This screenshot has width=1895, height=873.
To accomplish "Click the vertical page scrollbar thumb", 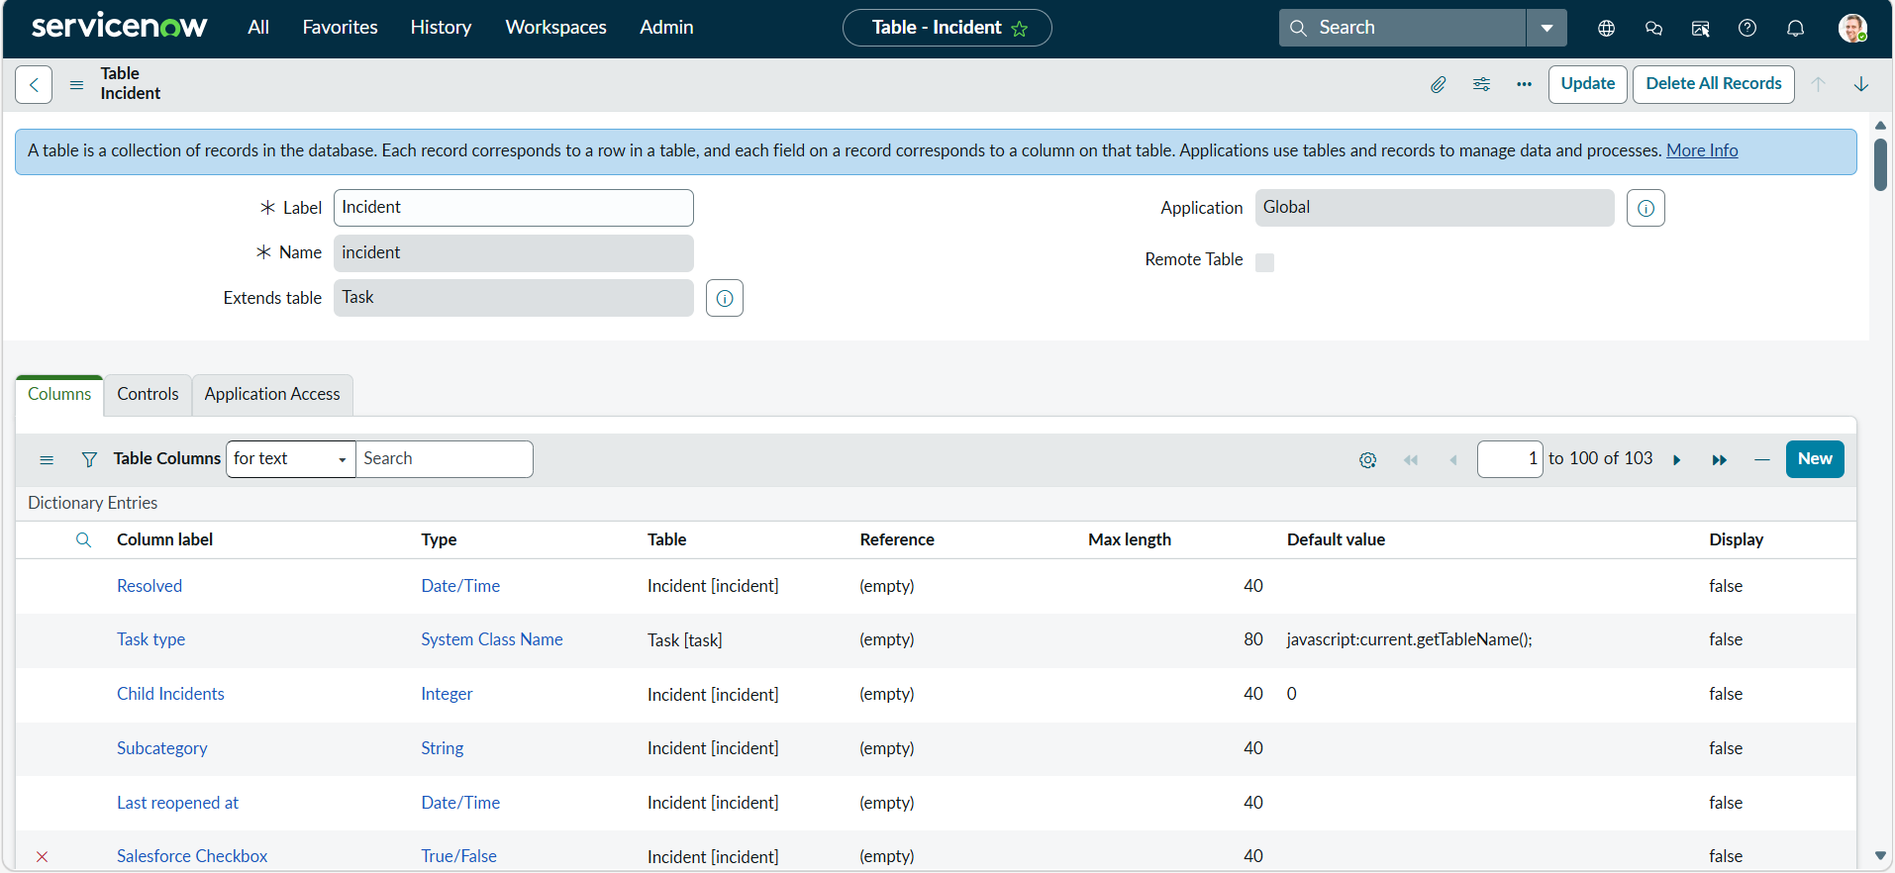I will click(x=1880, y=164).
